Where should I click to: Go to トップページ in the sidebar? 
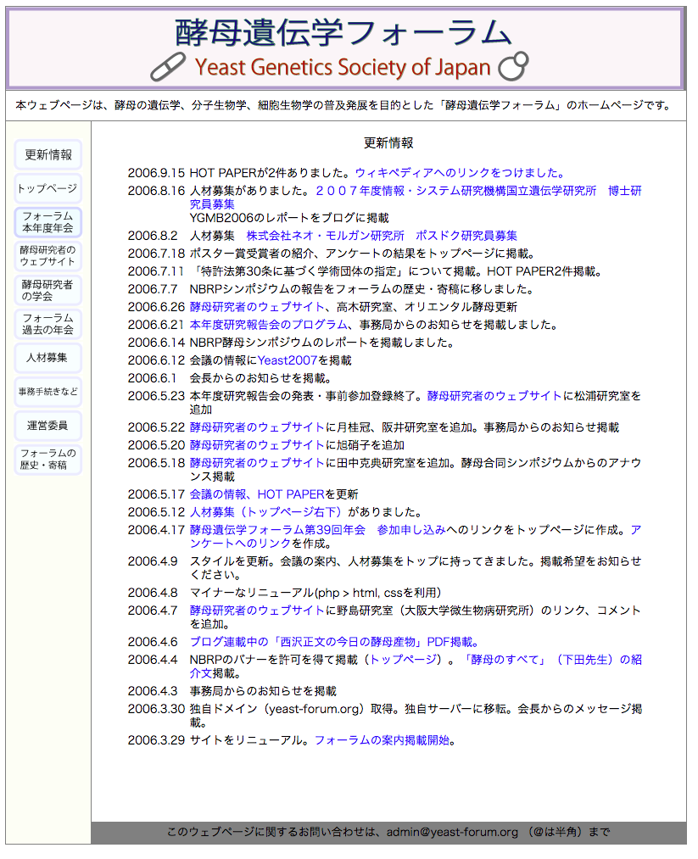click(x=48, y=188)
